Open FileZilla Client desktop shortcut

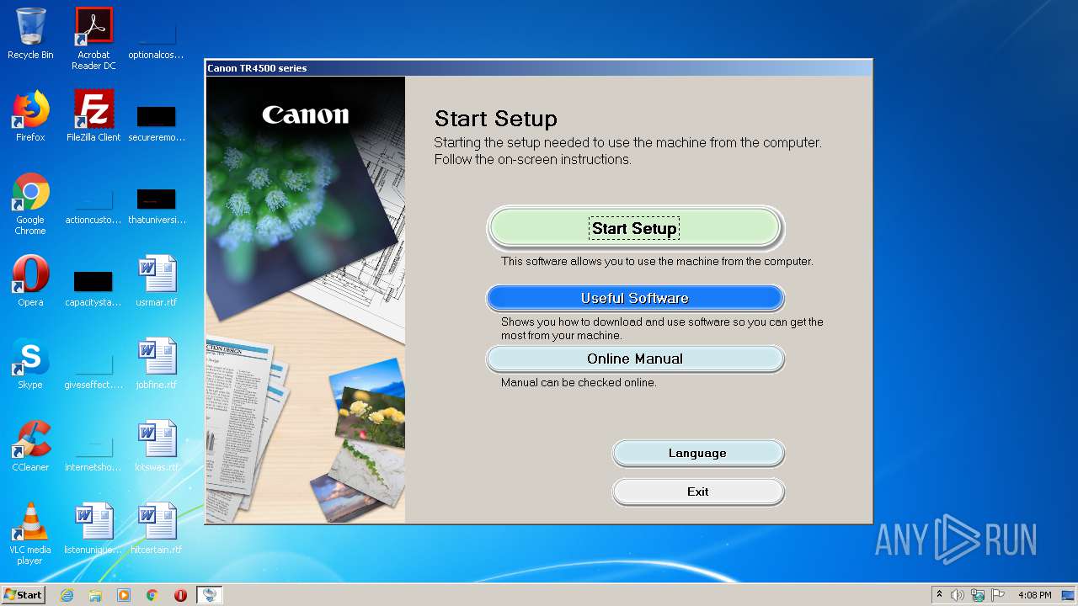coord(93,116)
